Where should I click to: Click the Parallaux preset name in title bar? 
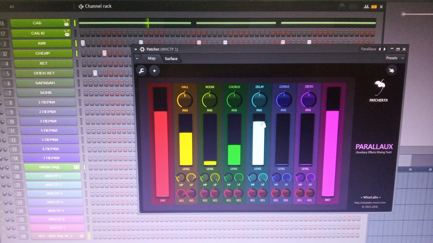click(368, 49)
